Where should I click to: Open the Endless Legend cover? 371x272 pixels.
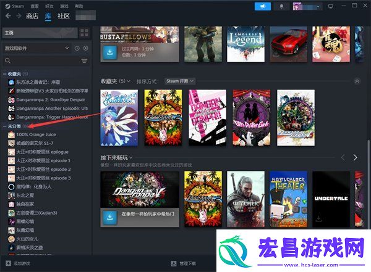[246, 44]
